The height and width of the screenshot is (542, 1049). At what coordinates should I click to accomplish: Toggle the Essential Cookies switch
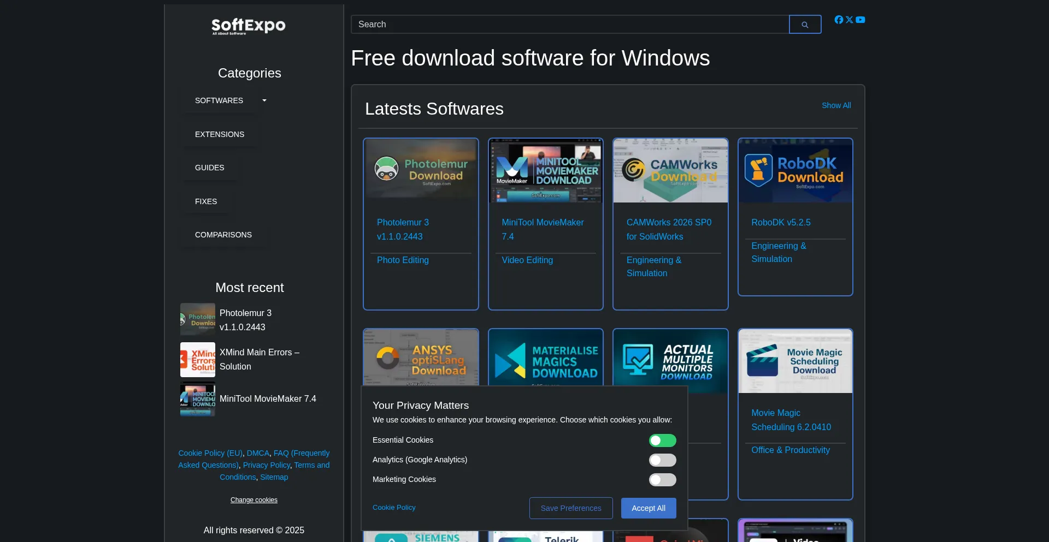[662, 440]
